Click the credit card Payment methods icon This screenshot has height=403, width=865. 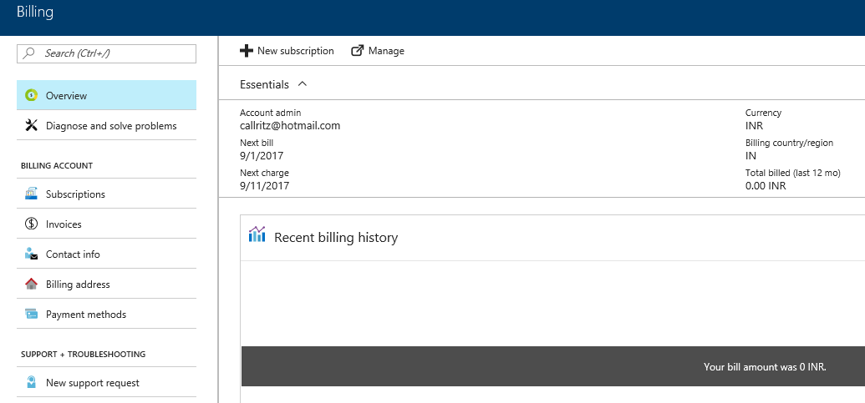point(32,315)
